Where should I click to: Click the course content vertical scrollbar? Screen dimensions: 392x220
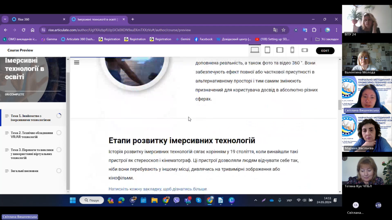click(x=340, y=105)
